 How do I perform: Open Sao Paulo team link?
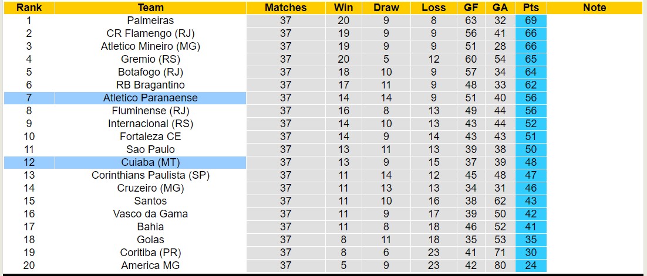(150, 149)
